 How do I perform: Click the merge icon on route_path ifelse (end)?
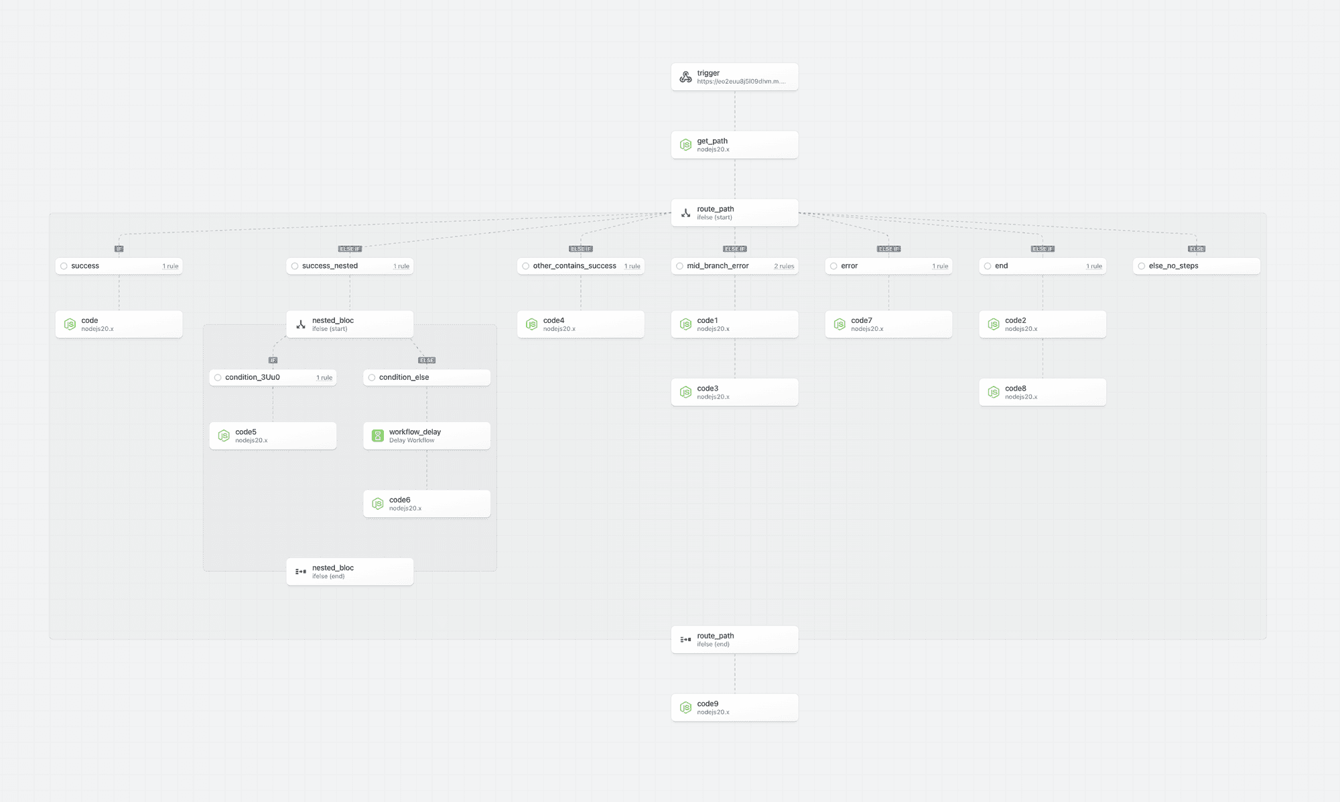[x=685, y=640]
